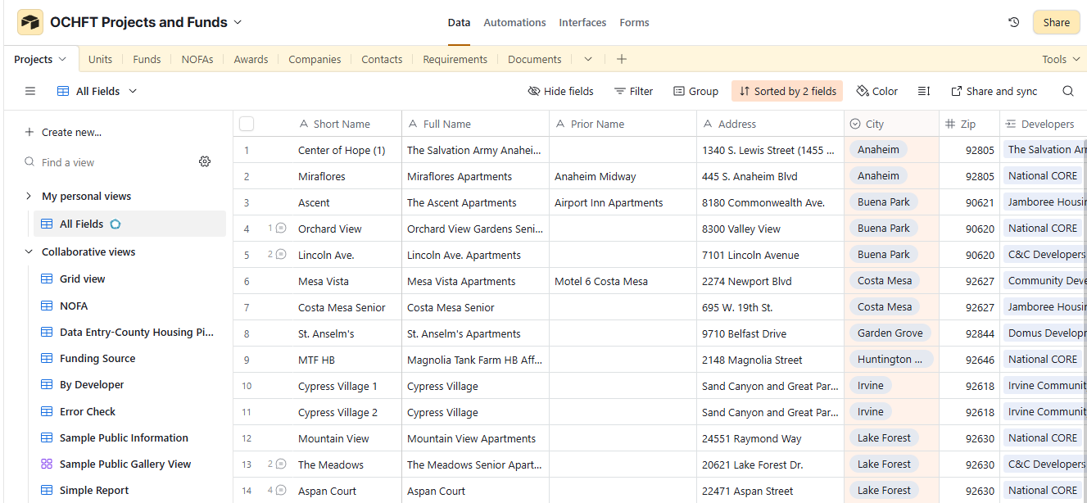Open the base history clock icon
Viewport: 1087px width, 503px height.
tap(1014, 22)
